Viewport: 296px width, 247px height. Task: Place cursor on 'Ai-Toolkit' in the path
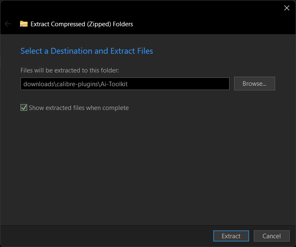pyautogui.click(x=114, y=84)
